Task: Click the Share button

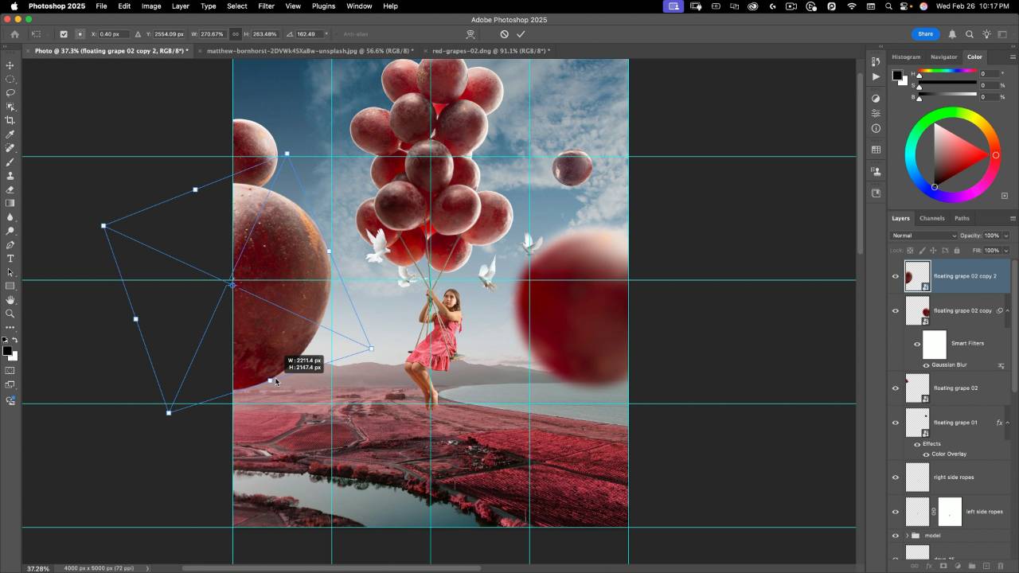Action: (x=925, y=34)
